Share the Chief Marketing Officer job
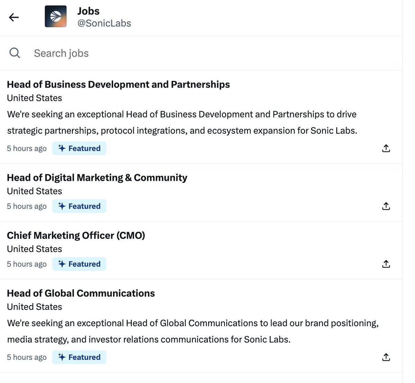 (386, 264)
